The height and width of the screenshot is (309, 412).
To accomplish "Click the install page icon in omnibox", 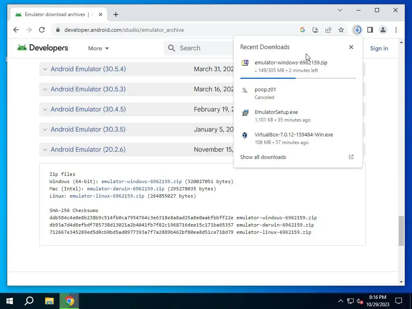I will [315, 30].
